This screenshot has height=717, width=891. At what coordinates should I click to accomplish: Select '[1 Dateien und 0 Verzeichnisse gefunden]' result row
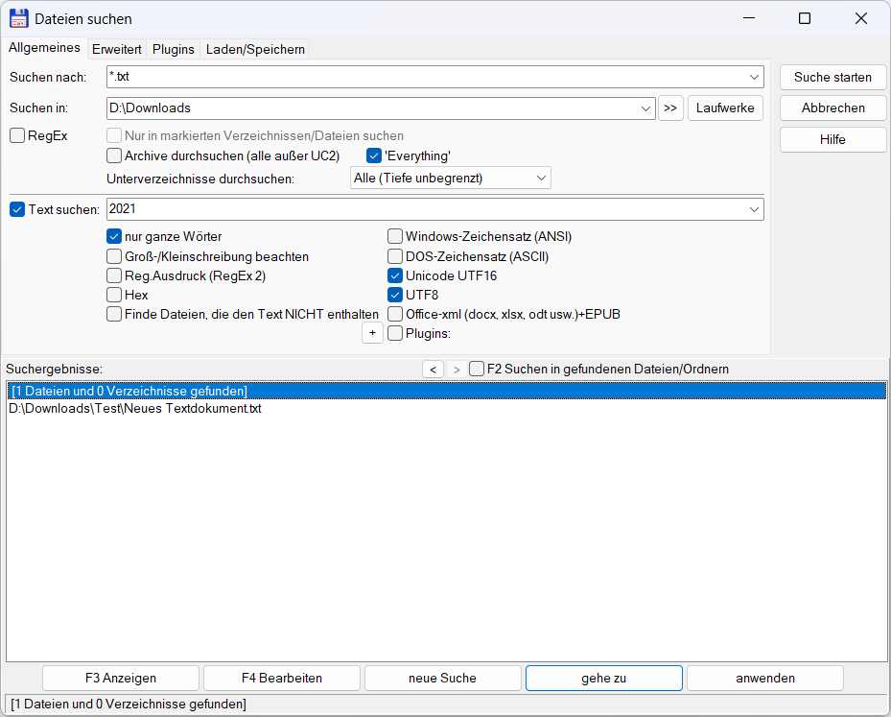(x=447, y=392)
